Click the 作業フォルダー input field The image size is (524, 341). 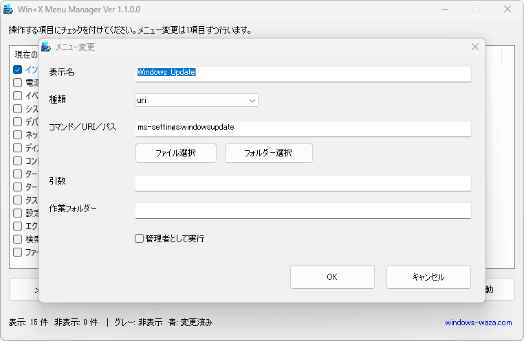[x=303, y=211]
